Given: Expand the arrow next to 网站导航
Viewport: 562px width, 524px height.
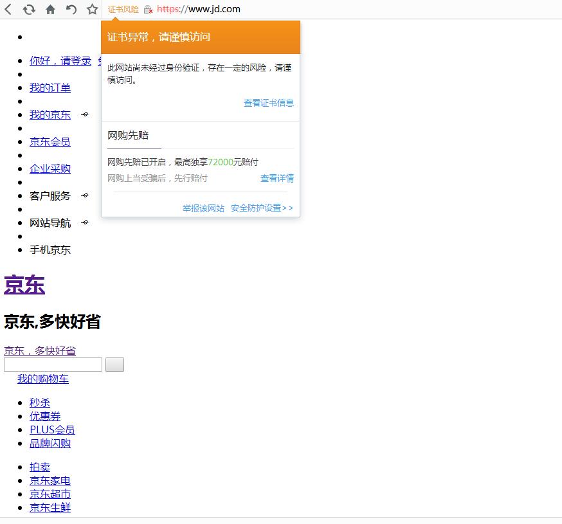Looking at the screenshot, I should [x=85, y=222].
